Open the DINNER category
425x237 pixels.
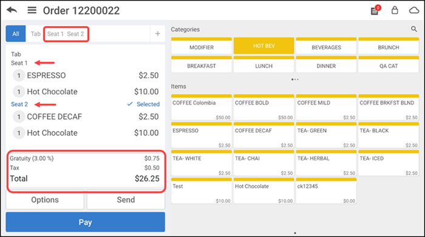click(326, 64)
